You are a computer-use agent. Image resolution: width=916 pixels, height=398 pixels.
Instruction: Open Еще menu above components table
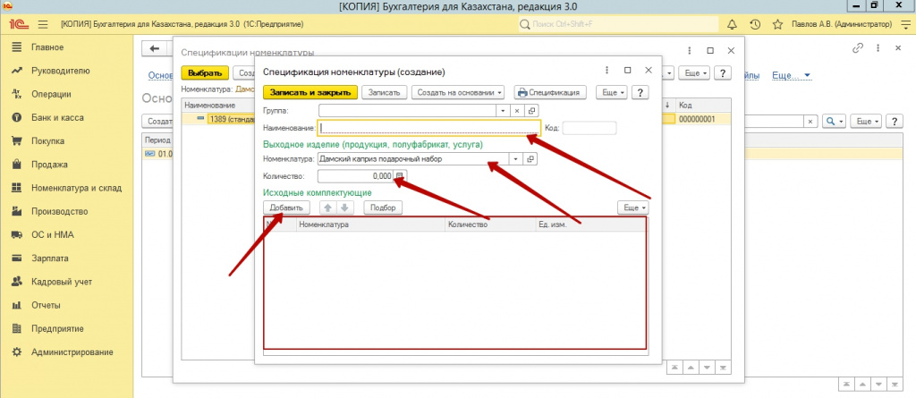click(x=632, y=207)
